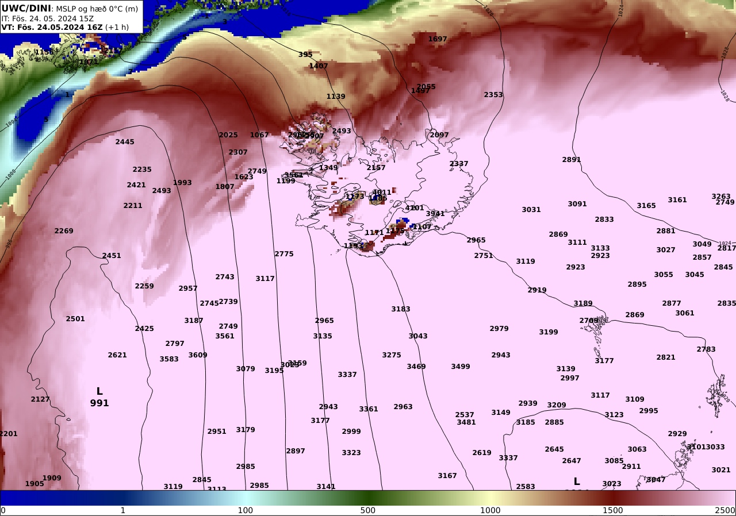
Task: Click the height value 395
Action: (x=305, y=55)
